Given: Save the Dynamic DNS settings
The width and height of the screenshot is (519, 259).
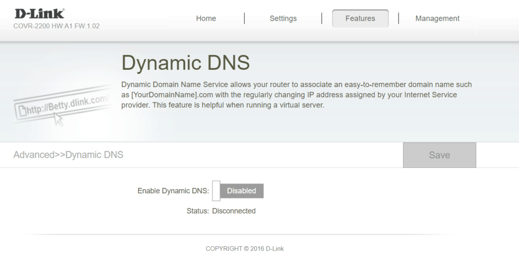Looking at the screenshot, I should click(x=439, y=155).
